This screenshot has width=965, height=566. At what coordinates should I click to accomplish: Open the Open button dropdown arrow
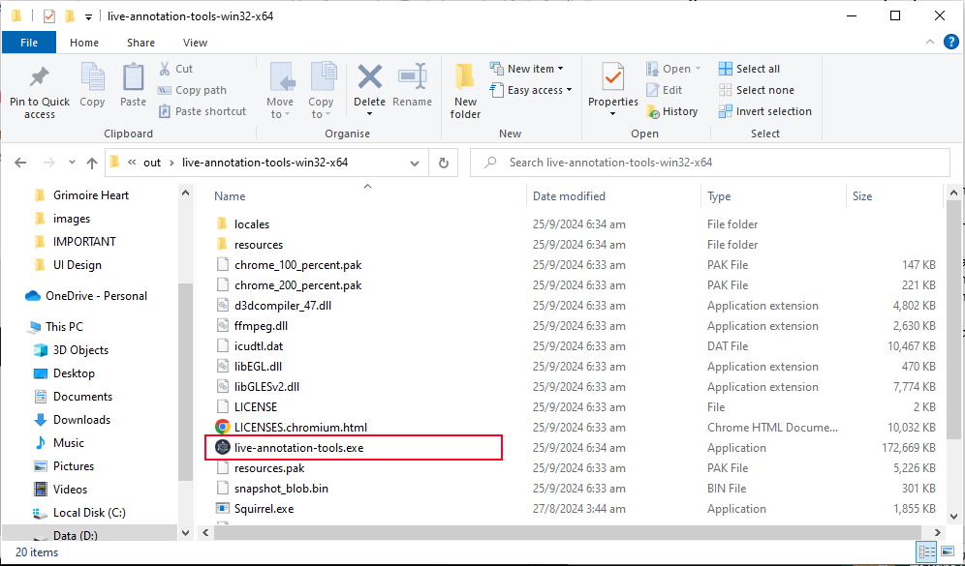point(698,69)
